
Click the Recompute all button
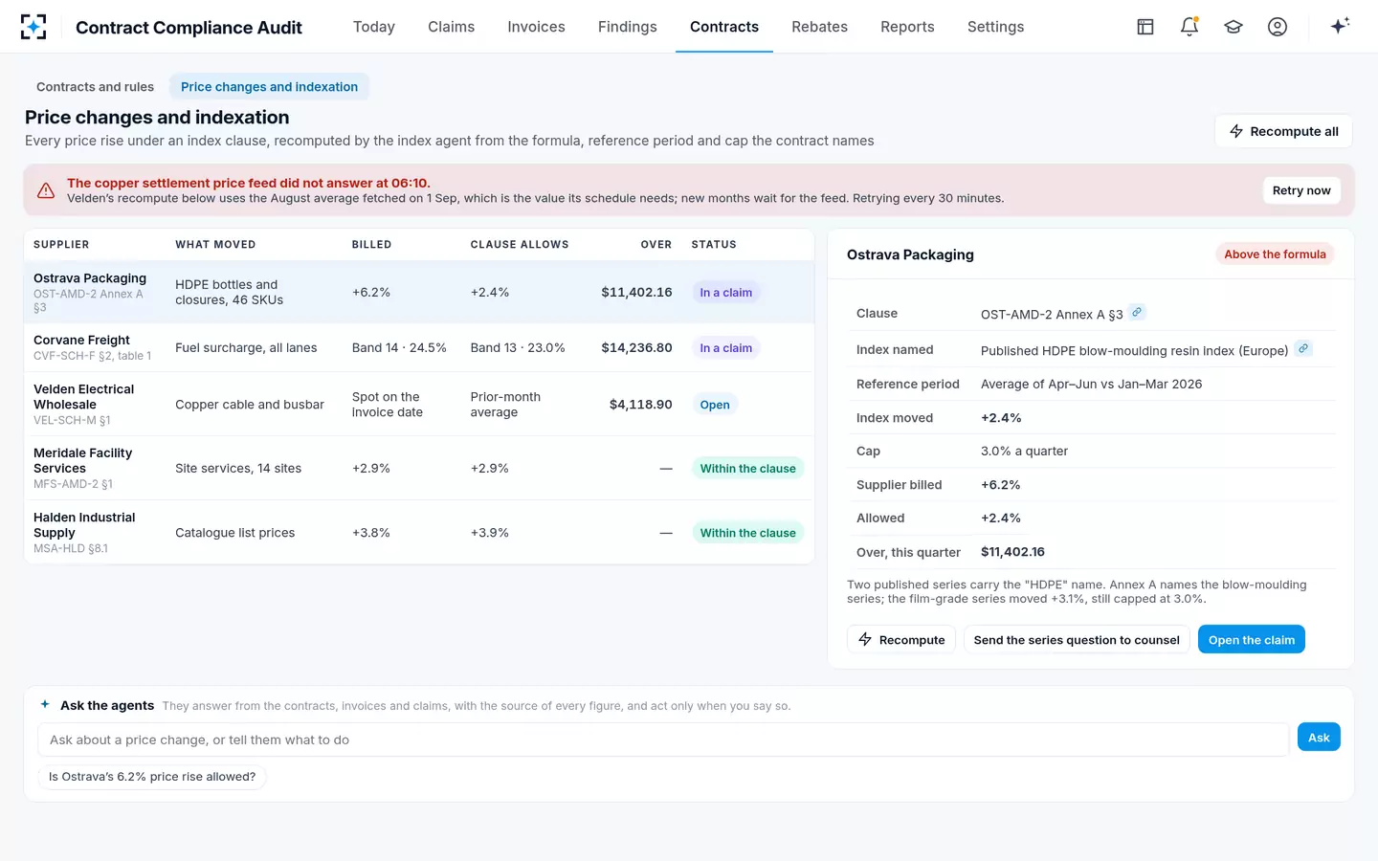(x=1283, y=131)
